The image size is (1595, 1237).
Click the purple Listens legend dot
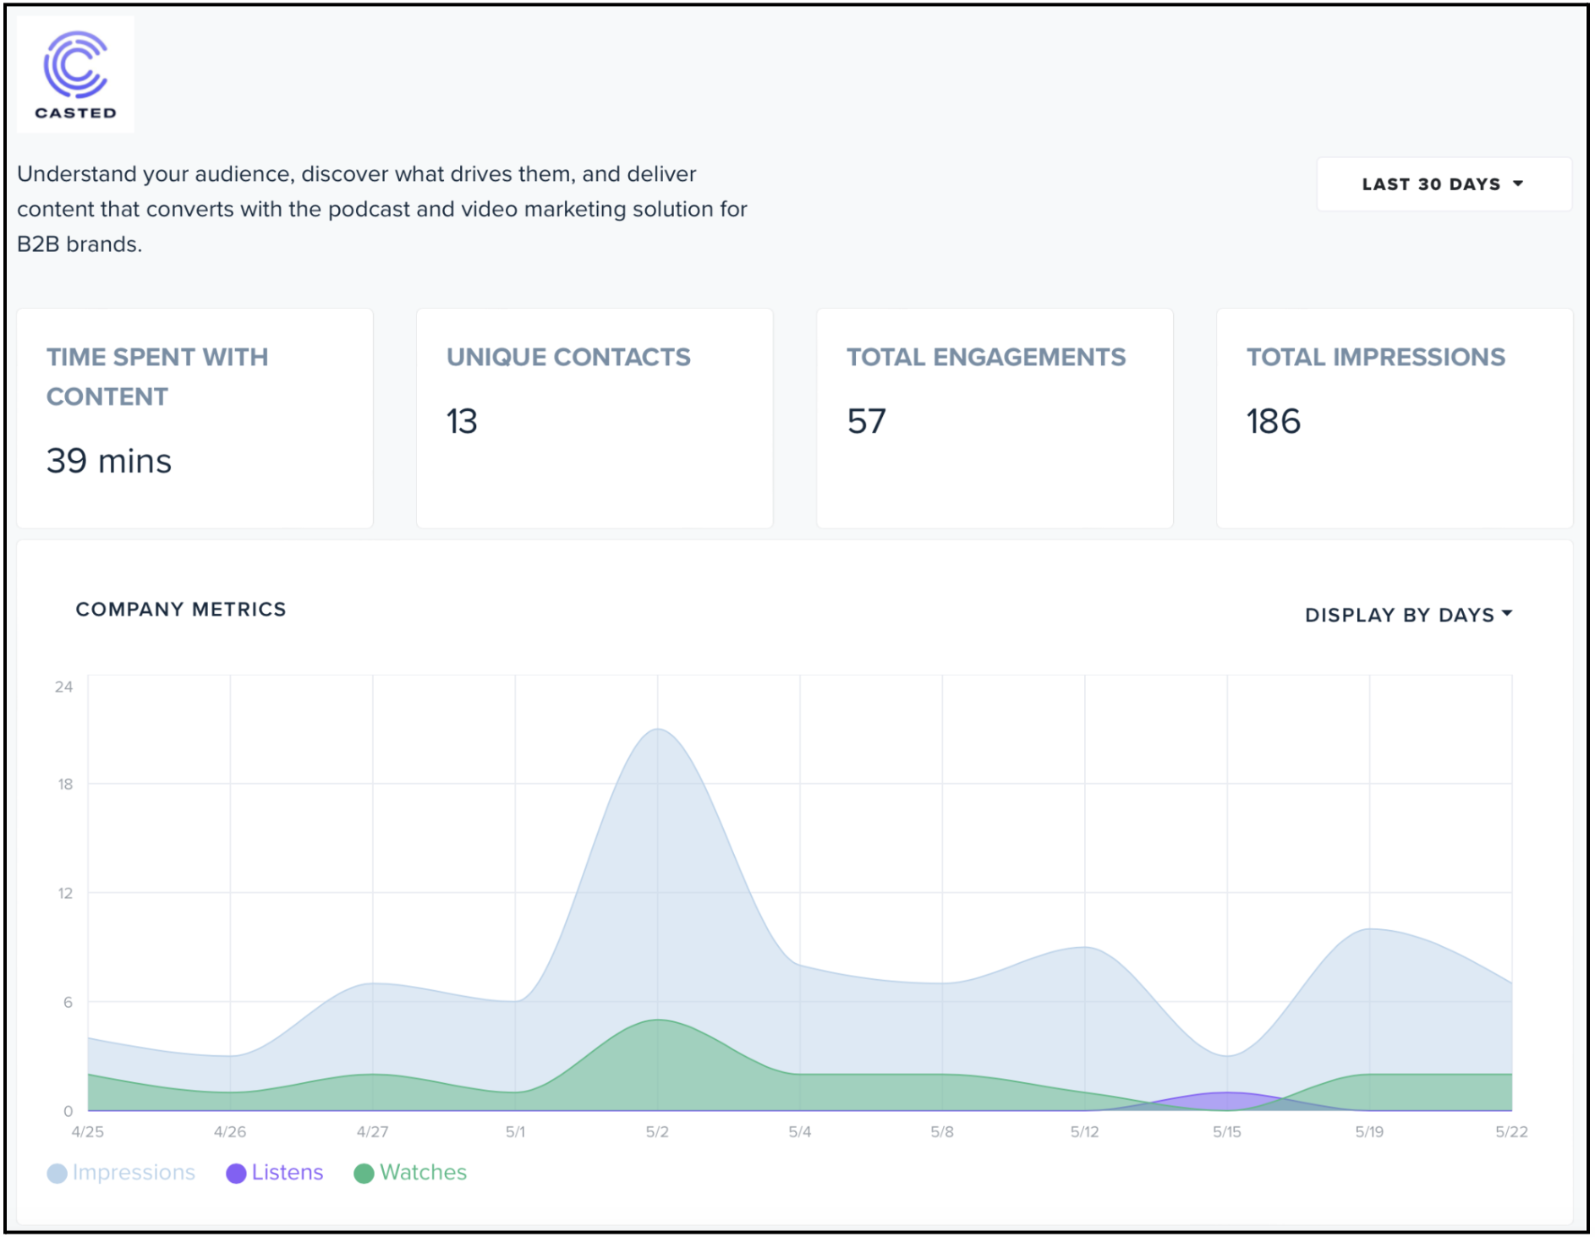pos(236,1174)
